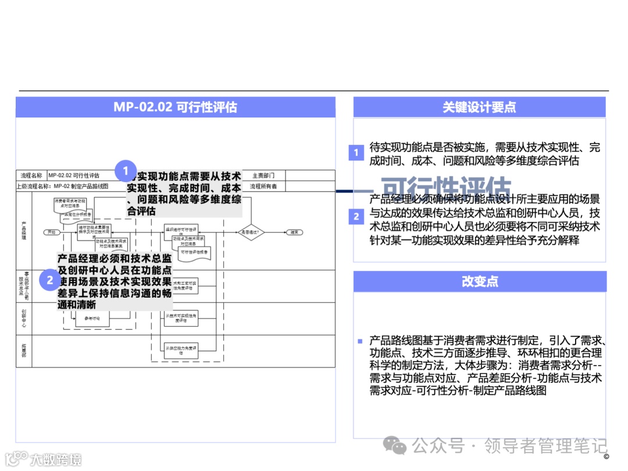Image resolution: width=628 pixels, height=471 pixels.
Task: Click the '事业部子公司 技术总监' swimlane label
Action: pos(24,286)
